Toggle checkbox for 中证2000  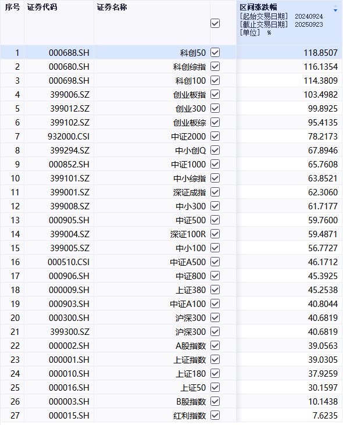tap(215, 136)
